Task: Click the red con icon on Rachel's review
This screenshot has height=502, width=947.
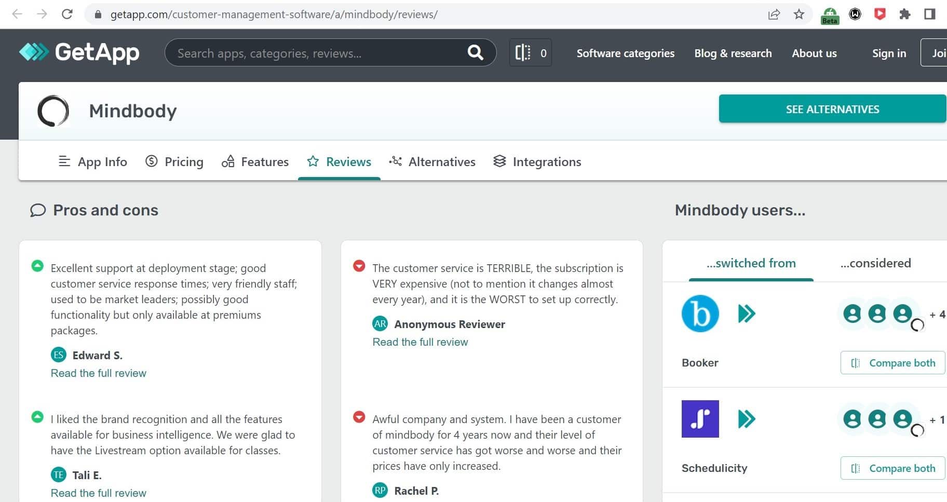Action: pos(359,417)
